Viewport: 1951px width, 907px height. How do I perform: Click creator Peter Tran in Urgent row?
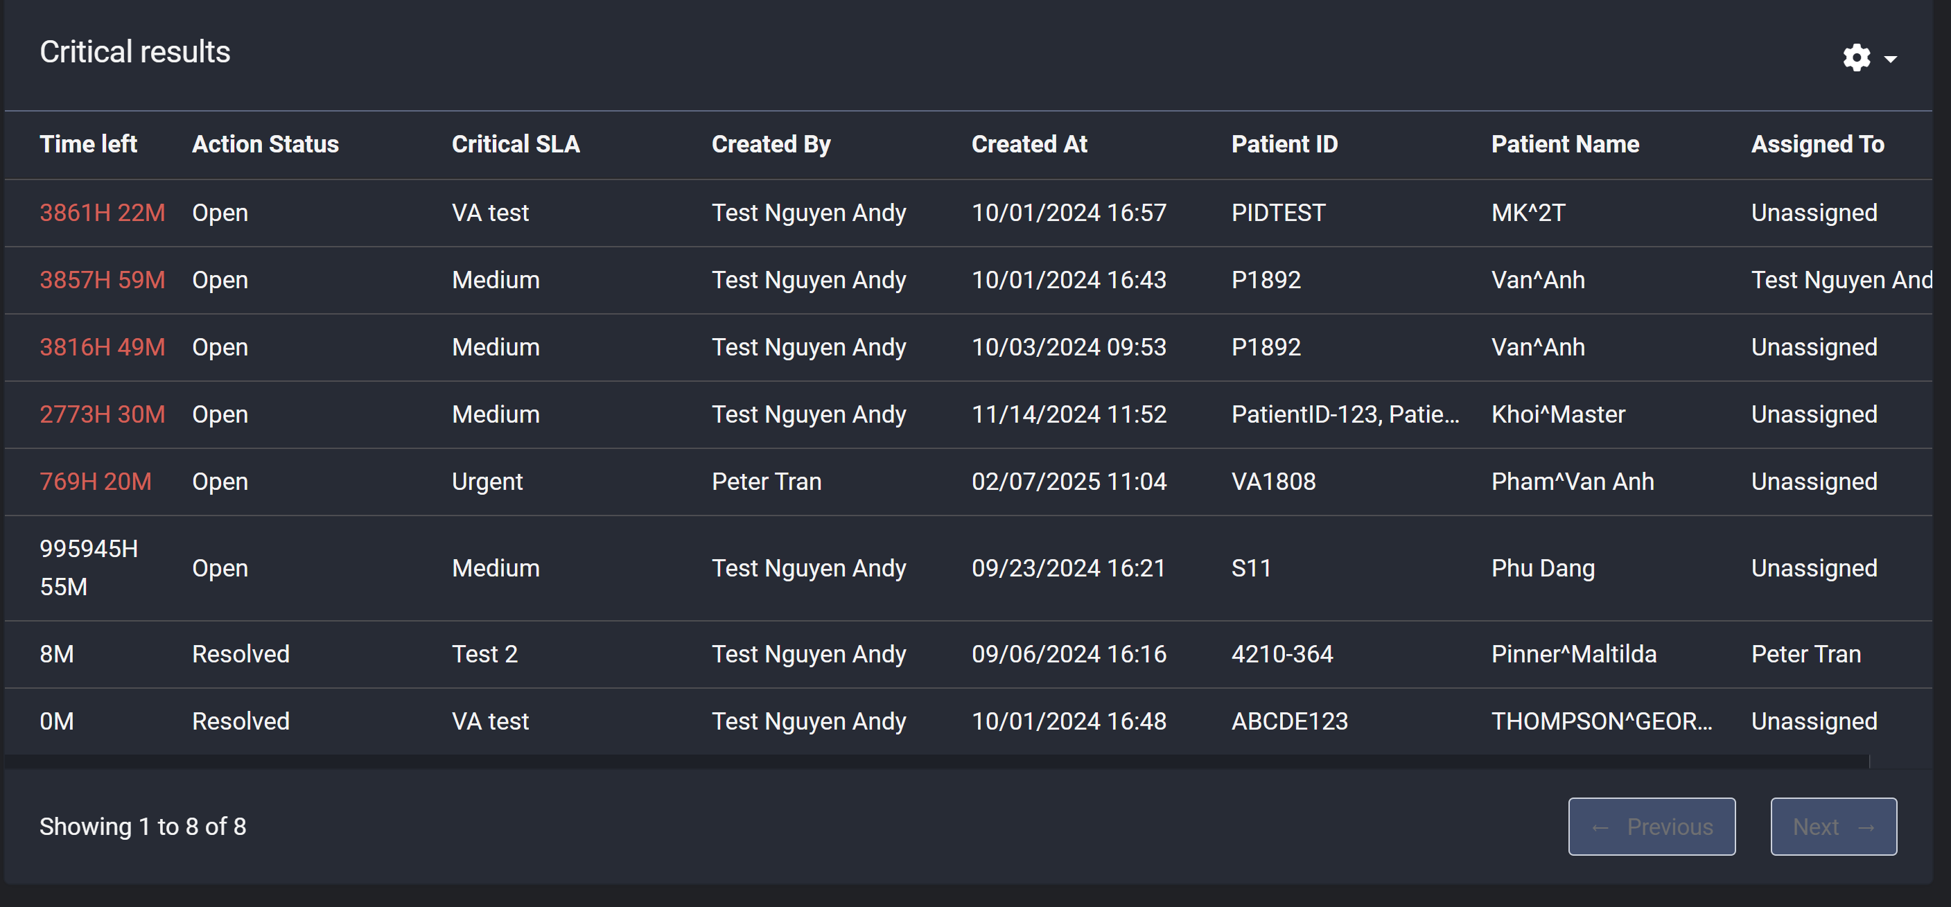767,482
